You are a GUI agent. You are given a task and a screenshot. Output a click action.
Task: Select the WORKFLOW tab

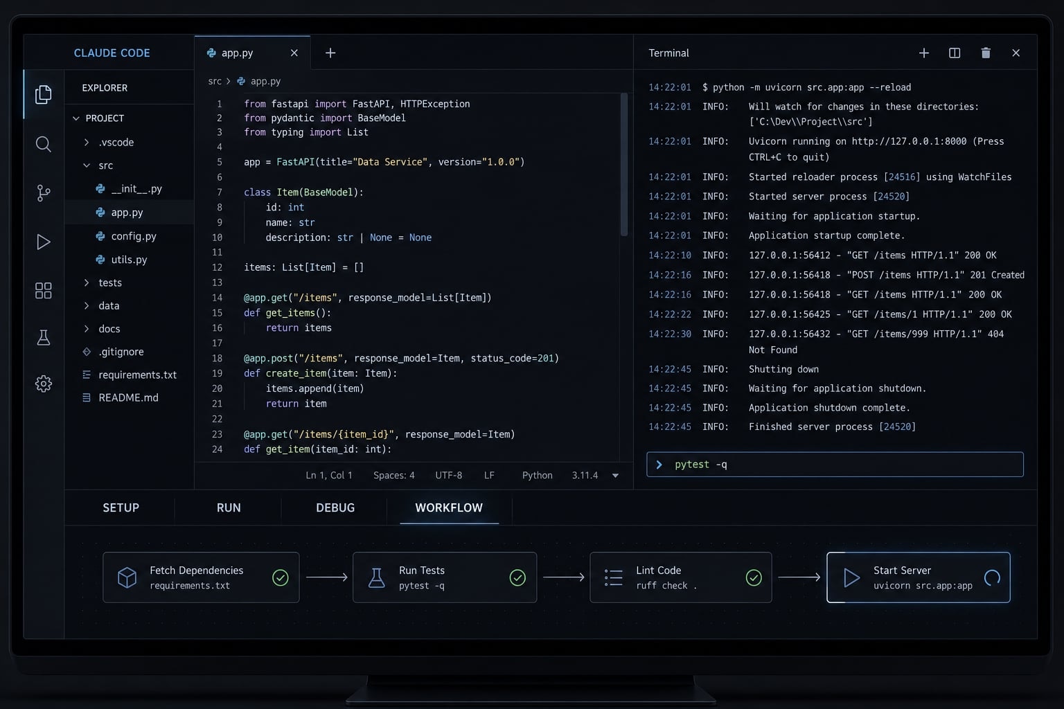click(x=449, y=508)
